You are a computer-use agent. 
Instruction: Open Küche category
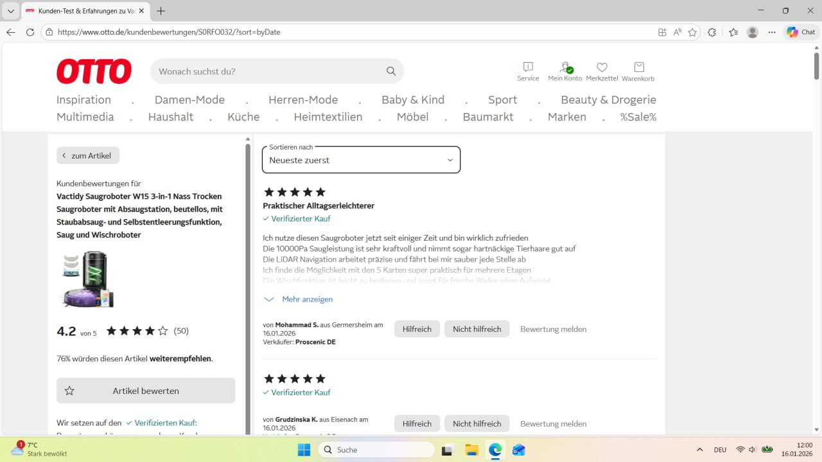(243, 117)
